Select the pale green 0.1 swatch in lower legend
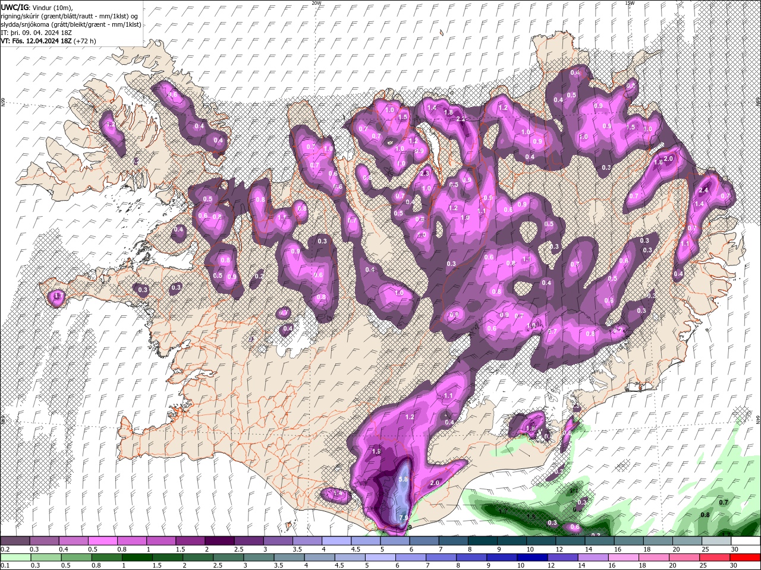761x570 pixels. point(15,558)
